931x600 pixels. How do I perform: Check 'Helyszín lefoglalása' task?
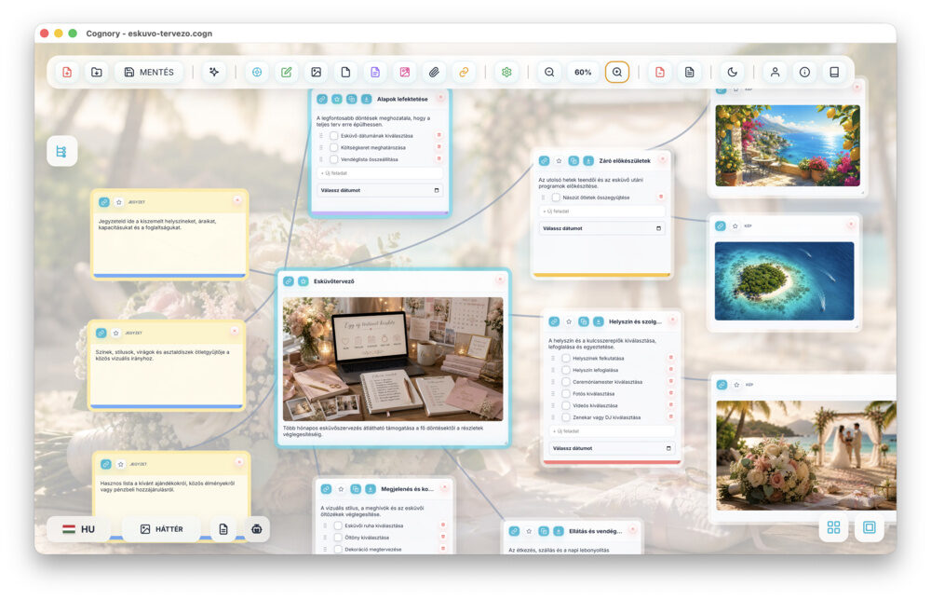pos(566,370)
